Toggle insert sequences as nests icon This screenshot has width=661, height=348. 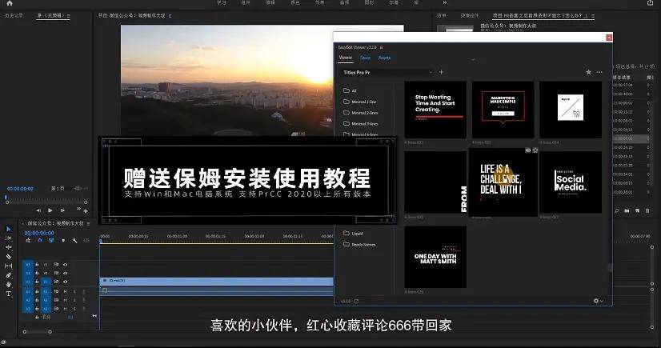point(28,241)
